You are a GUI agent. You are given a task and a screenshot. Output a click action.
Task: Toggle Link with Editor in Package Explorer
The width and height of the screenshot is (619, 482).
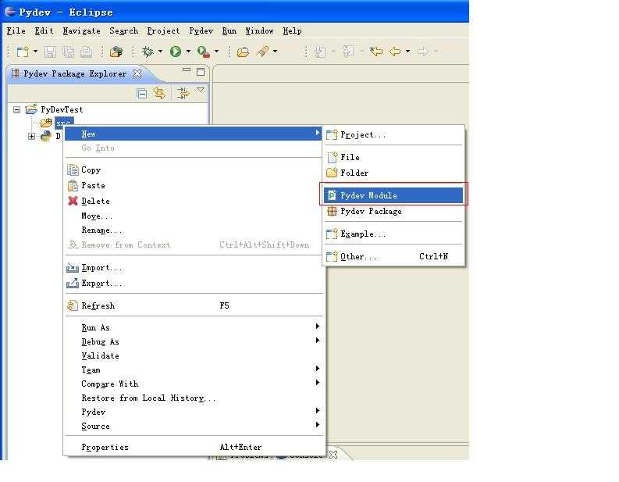click(159, 93)
